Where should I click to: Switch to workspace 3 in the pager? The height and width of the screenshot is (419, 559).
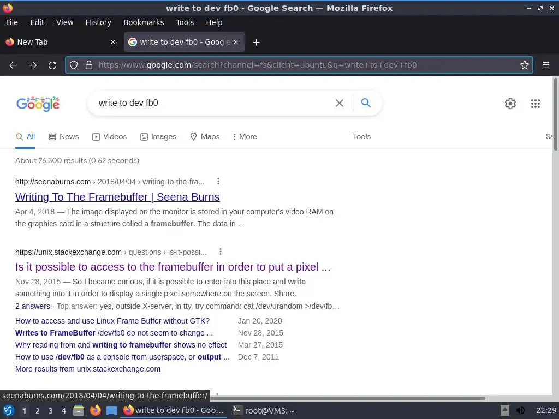pos(51,411)
